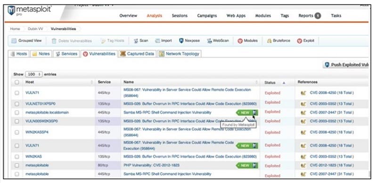Screen dimensions: 377x183
Task: Click the Modules toolbar icon
Action: pyautogui.click(x=240, y=41)
